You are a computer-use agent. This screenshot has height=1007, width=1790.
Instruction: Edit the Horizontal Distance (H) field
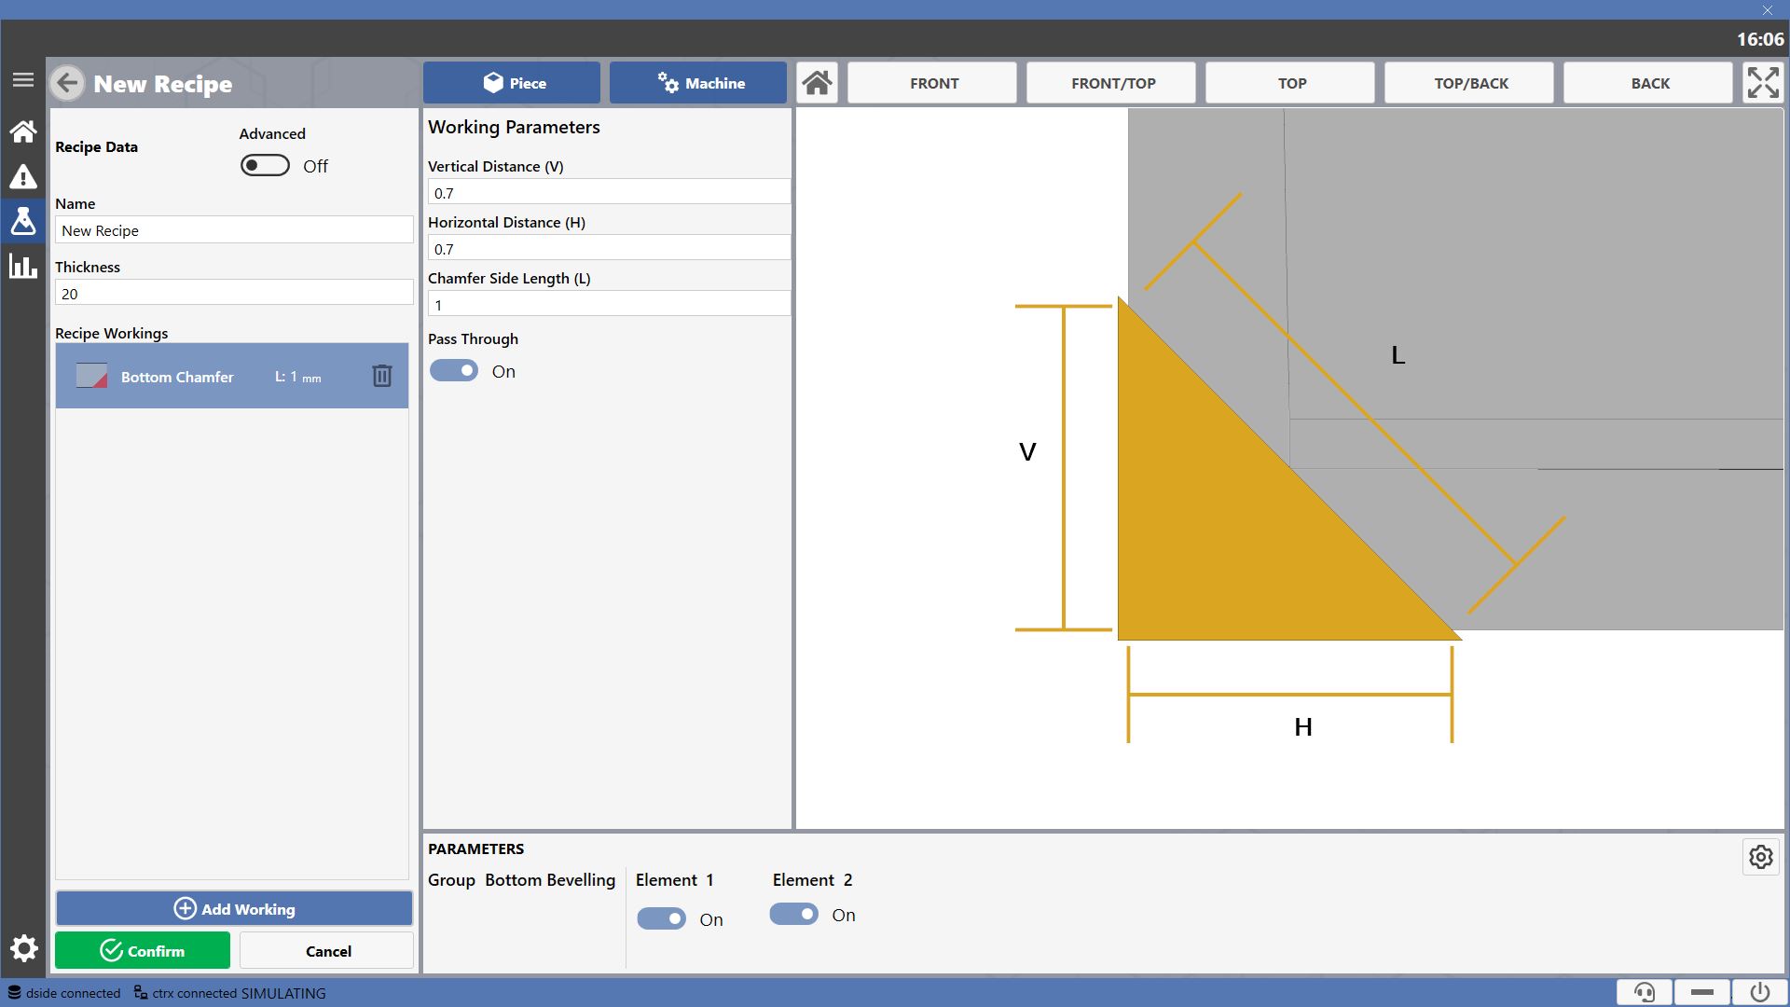point(609,249)
